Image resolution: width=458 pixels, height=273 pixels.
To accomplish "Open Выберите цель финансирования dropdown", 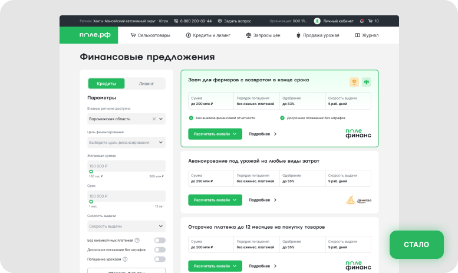I will (126, 142).
